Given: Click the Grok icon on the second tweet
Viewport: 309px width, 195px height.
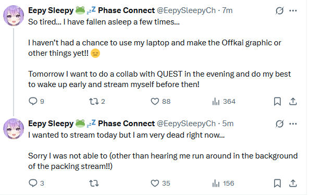Looking at the screenshot, I should click(x=279, y=124).
